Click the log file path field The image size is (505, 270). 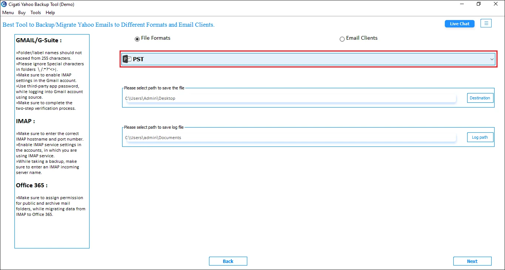(290, 138)
